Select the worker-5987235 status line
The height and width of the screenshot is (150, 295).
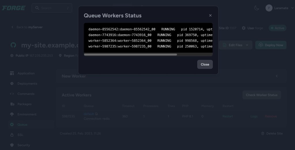150,46
